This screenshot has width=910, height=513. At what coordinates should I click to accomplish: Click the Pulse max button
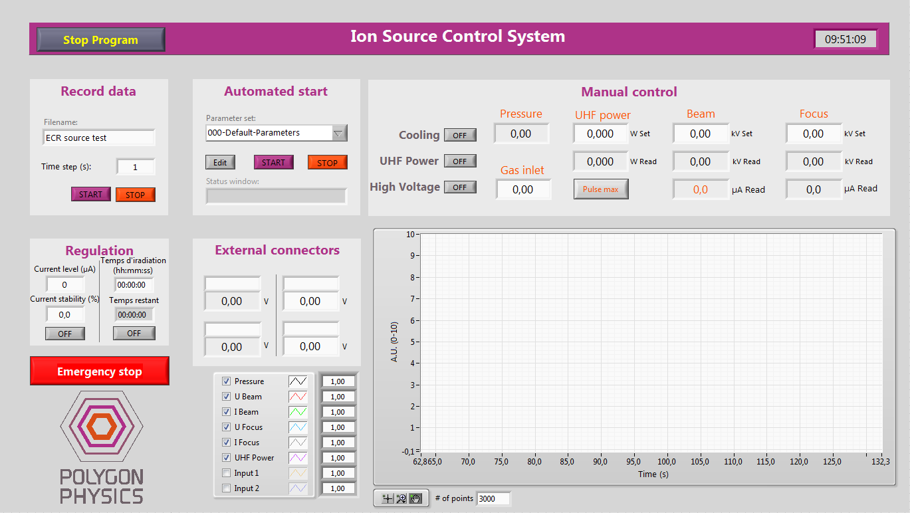tap(601, 189)
